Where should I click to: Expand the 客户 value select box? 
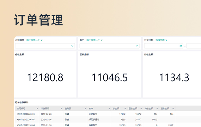[109, 46]
